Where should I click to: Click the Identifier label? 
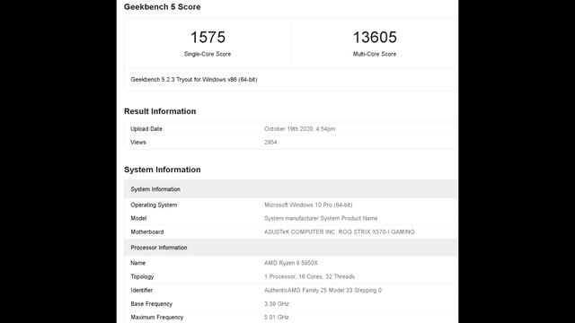pyautogui.click(x=142, y=291)
